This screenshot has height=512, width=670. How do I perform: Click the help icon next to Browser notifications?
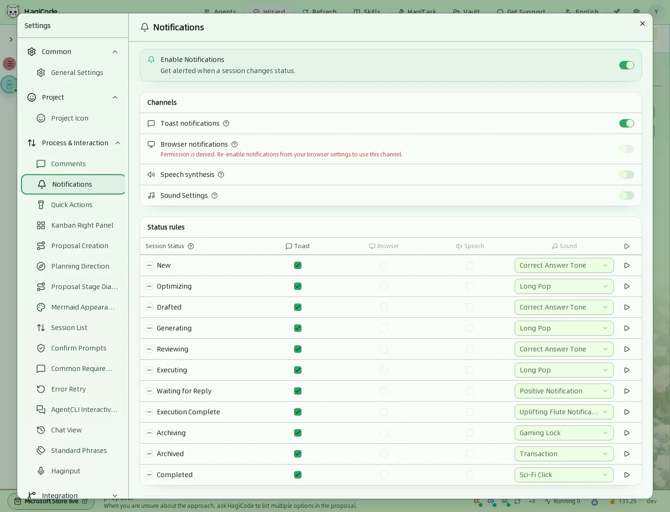pos(234,144)
